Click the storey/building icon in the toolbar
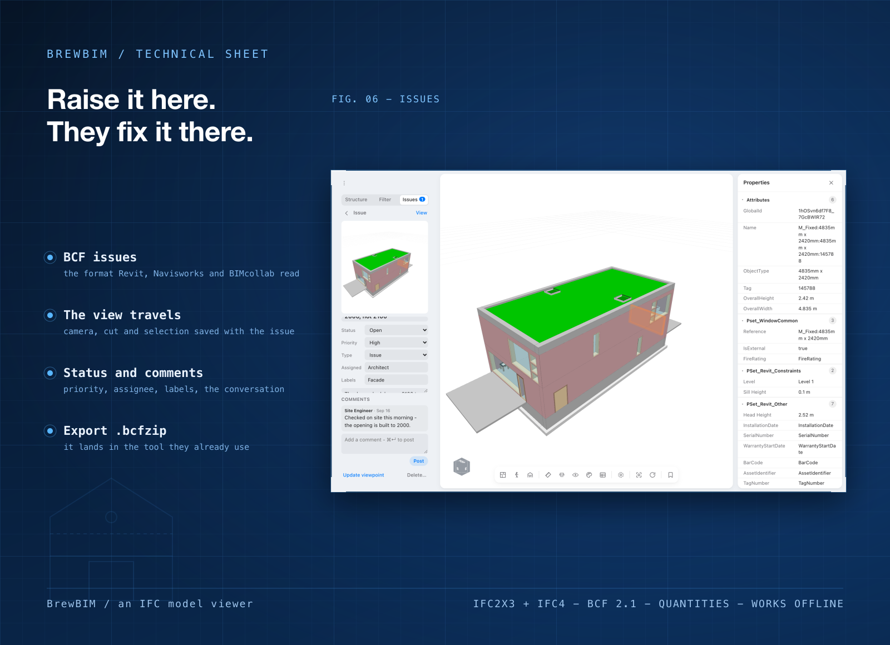Viewport: 890px width, 645px height. (530, 475)
